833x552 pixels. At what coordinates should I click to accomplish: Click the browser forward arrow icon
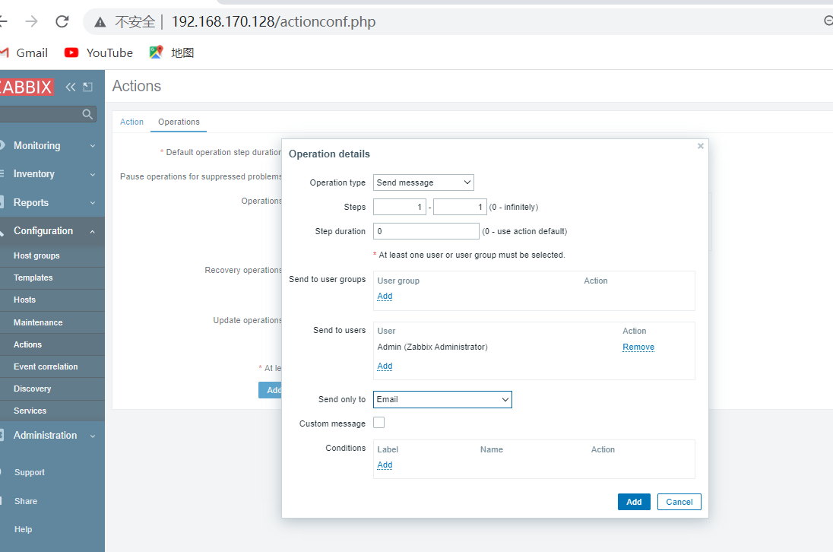pos(32,21)
